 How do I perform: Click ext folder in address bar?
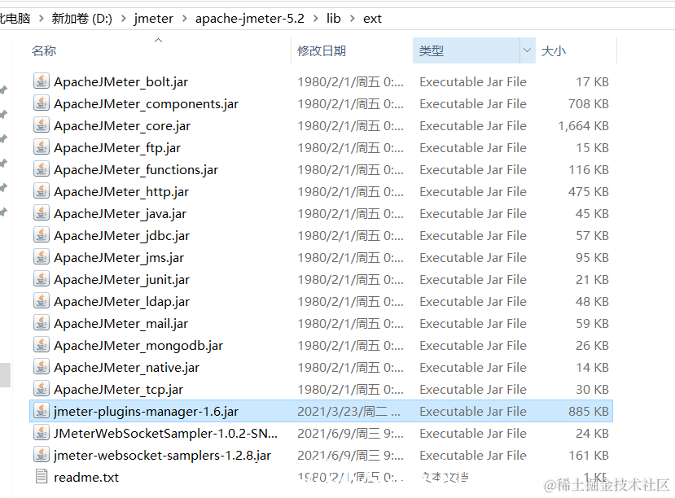click(x=372, y=19)
